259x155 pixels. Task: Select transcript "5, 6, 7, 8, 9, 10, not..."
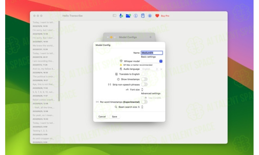[x=44, y=94]
